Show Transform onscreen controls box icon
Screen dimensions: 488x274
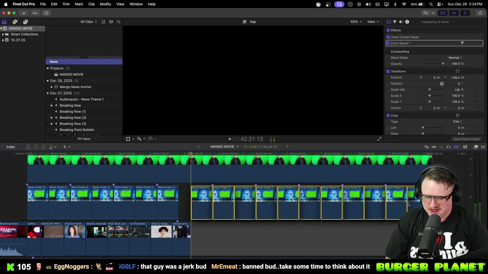[457, 71]
